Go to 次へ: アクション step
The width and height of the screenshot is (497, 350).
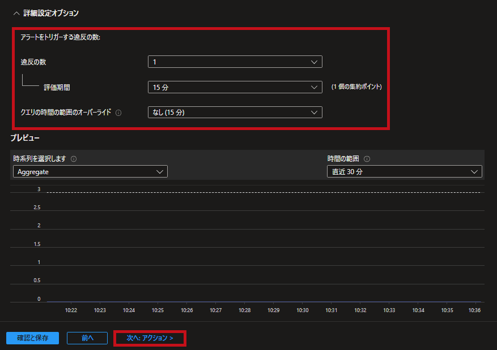[x=150, y=338]
